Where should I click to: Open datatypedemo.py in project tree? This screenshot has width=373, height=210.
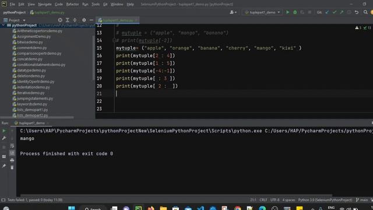(31, 71)
